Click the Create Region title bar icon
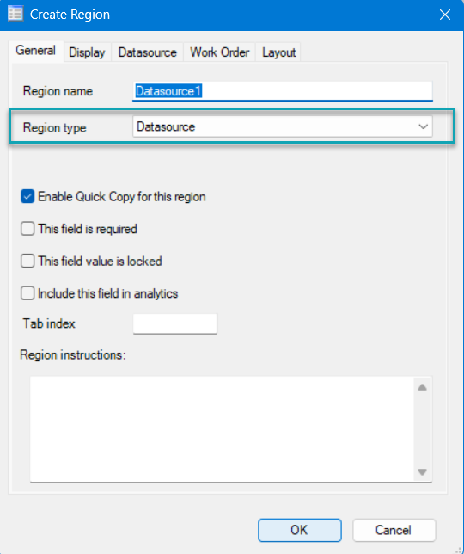Screen dimensions: 464x554 point(15,14)
